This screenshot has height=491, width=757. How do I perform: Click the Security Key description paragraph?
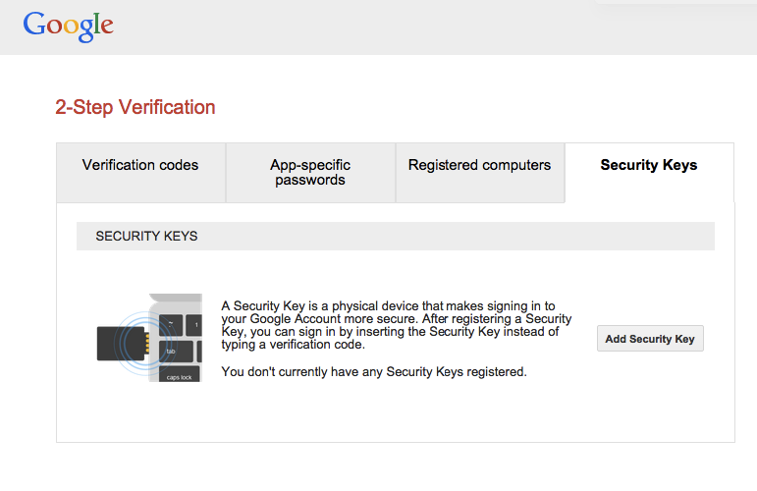tap(397, 325)
